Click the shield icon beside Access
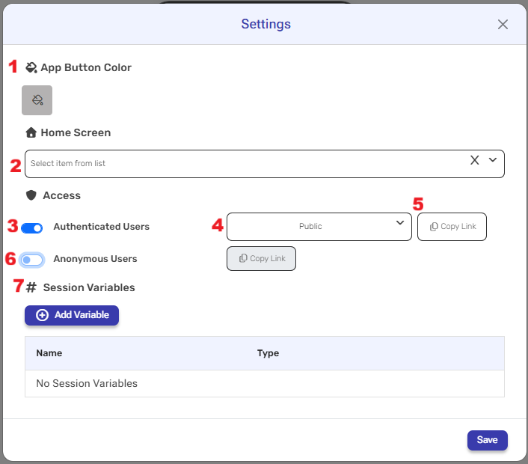Screen dimensions: 528x464 tap(31, 195)
